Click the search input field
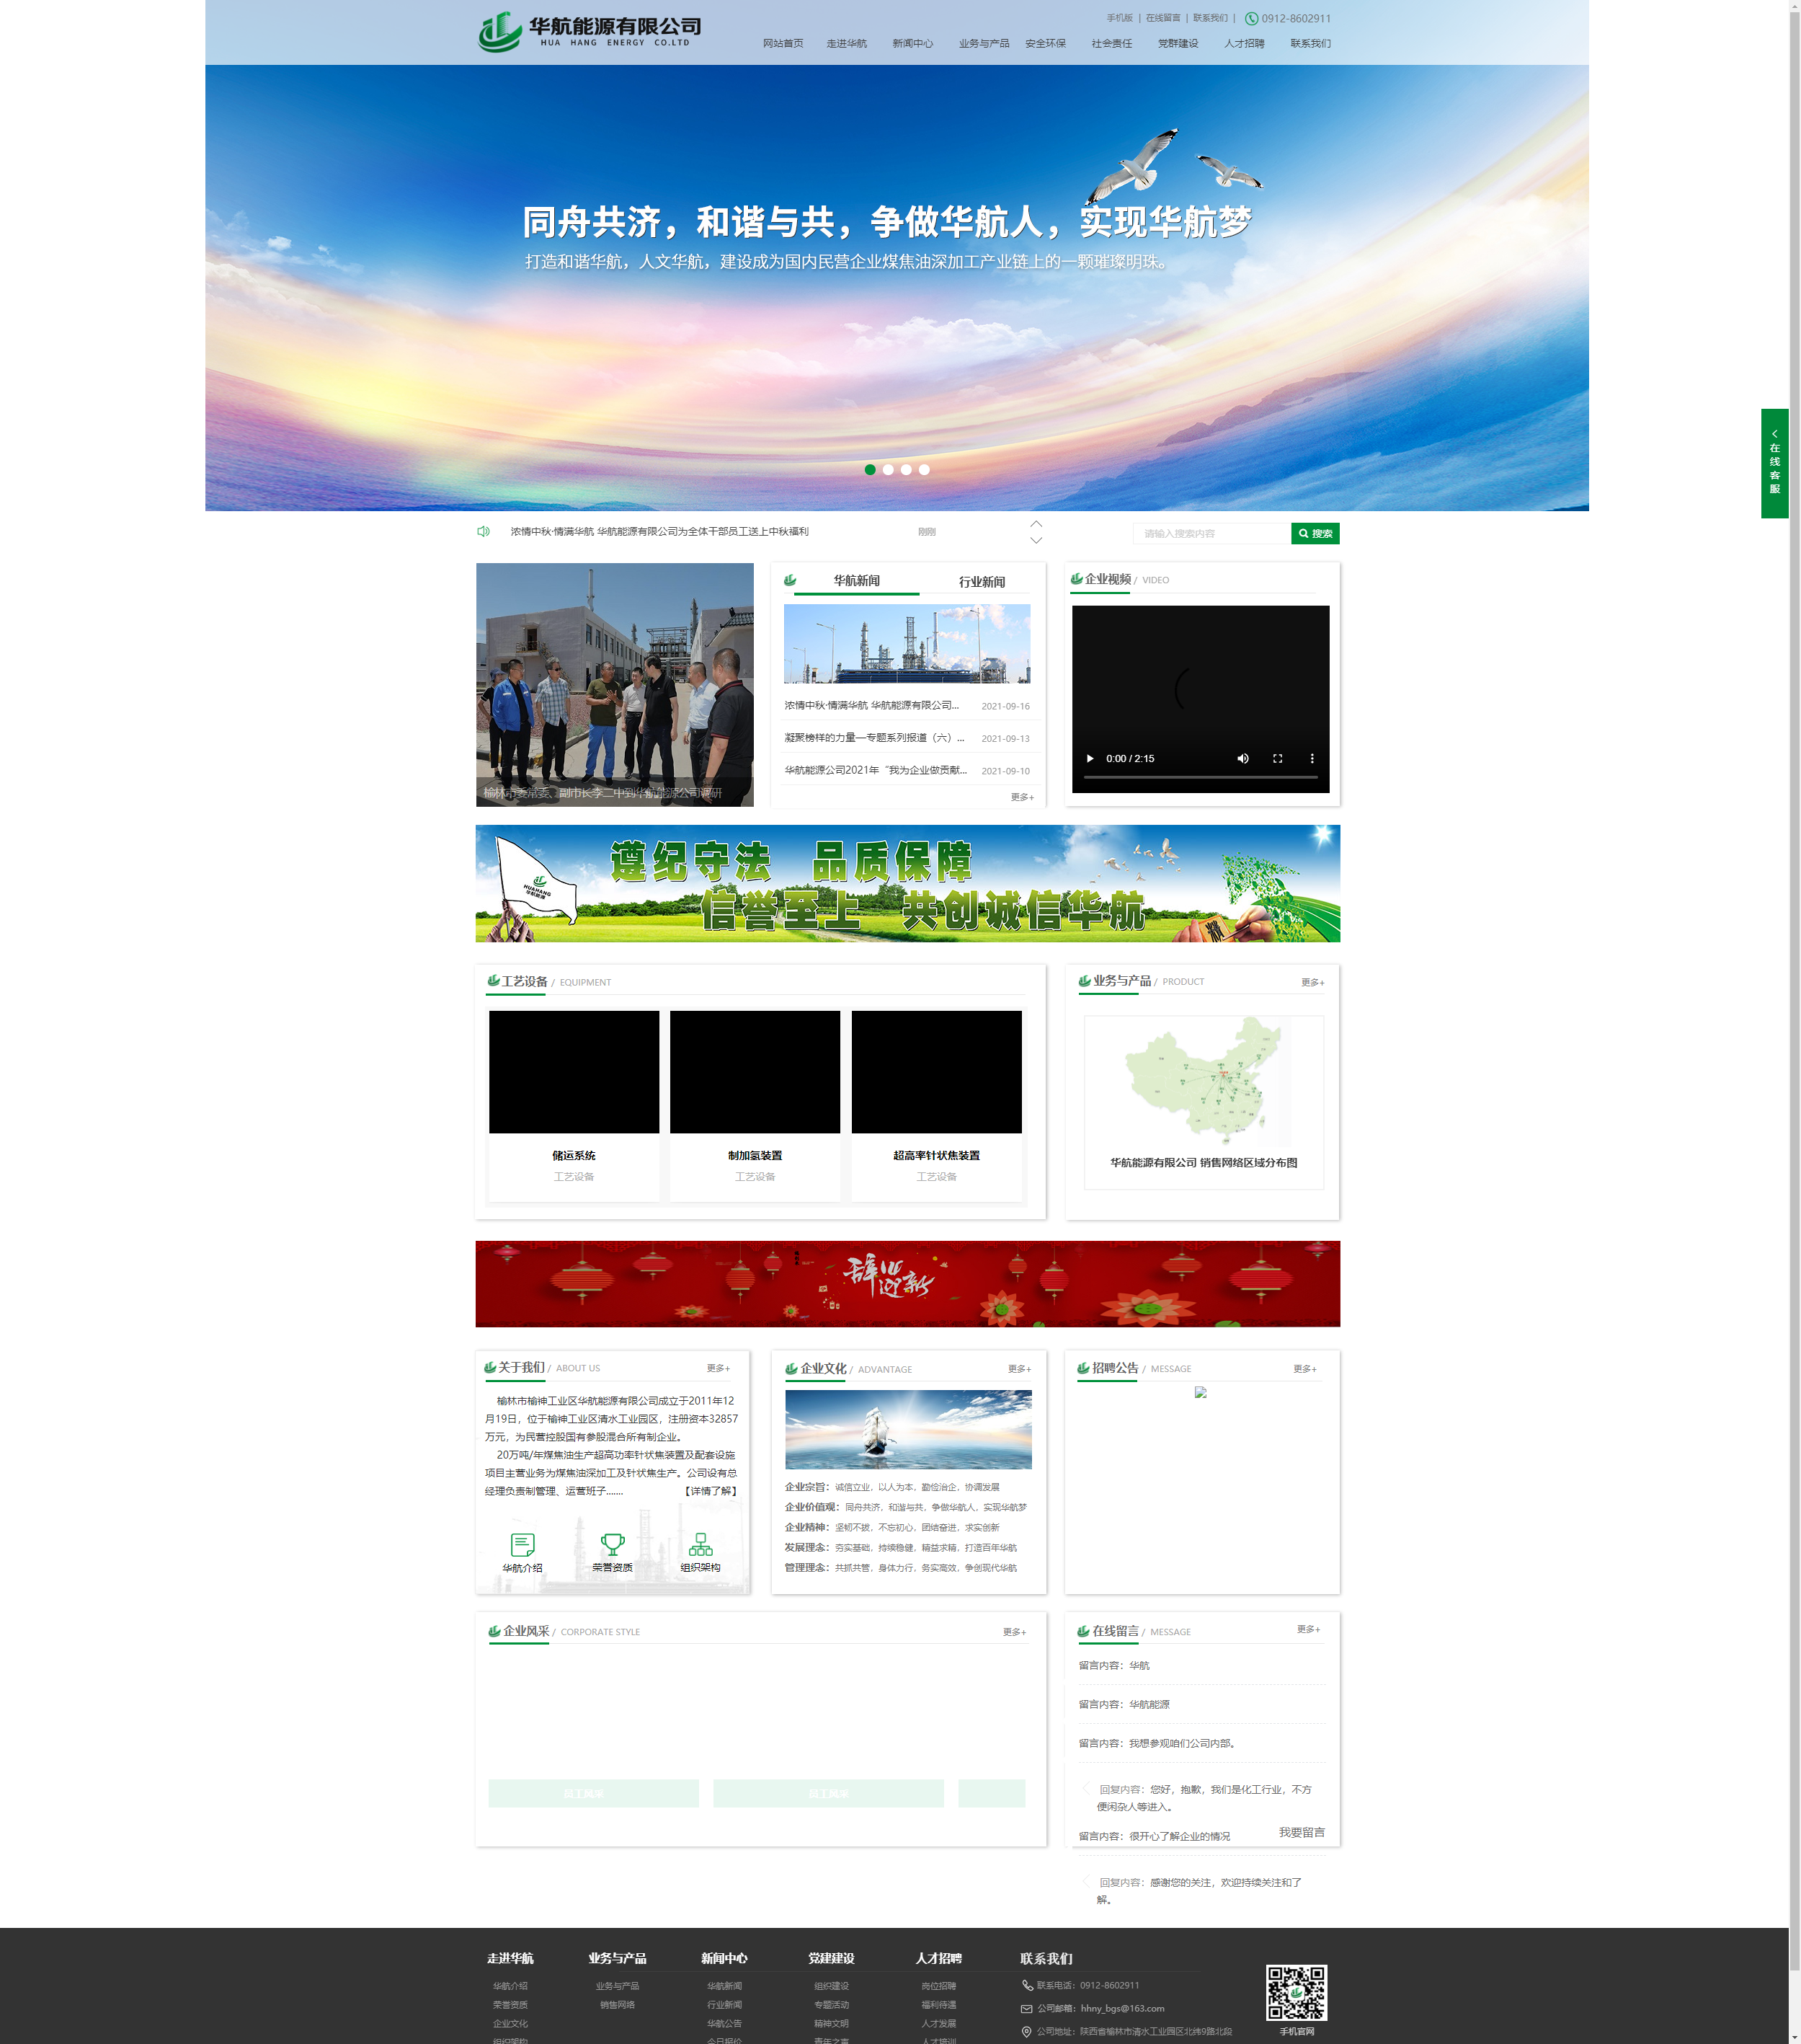1801x2044 pixels. point(1211,533)
